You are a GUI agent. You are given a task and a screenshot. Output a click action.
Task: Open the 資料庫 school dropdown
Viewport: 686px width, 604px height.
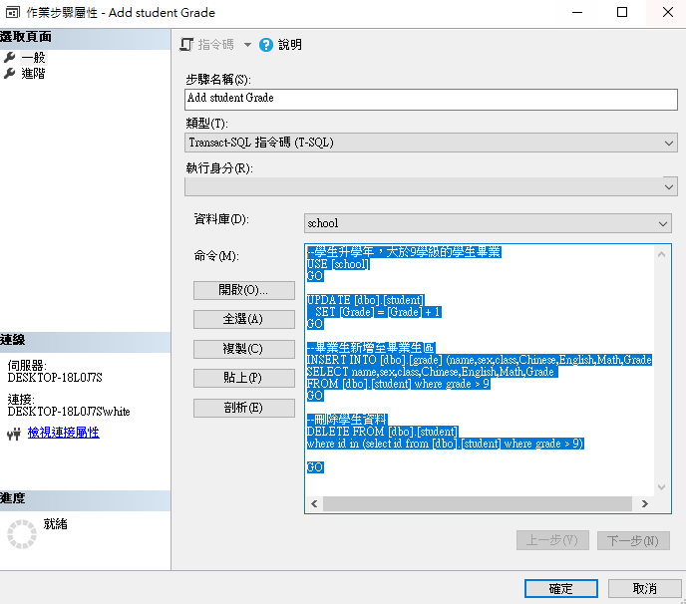488,223
